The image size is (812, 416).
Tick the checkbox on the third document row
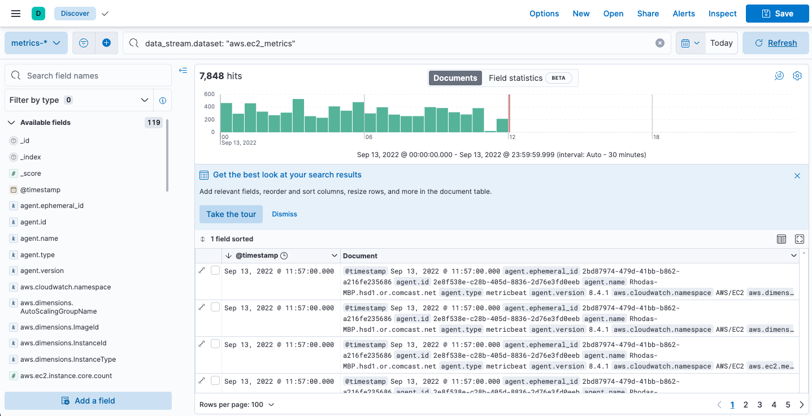[x=215, y=344]
